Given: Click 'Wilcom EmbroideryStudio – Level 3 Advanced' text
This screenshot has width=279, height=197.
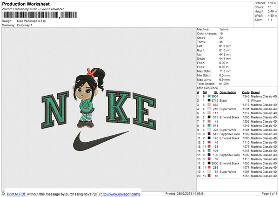Looking at the screenshot, I should coord(33,9).
